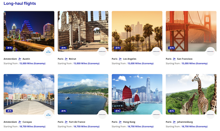The image size is (220, 131).
Task: Click the Air France logo on Hong Kong card
Action: coord(156,115)
